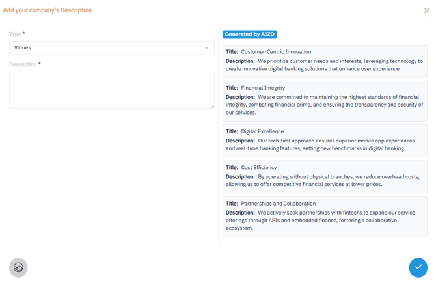This screenshot has width=436, height=283.
Task: Click the round gray assistant icon
Action: tap(18, 267)
